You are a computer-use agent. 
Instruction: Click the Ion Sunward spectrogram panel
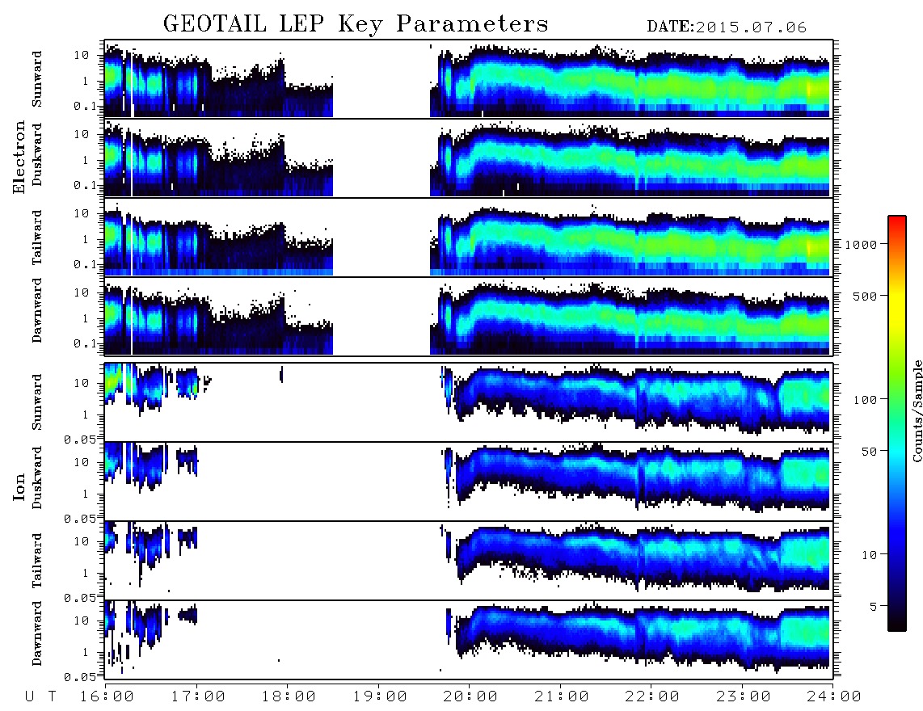click(469, 402)
